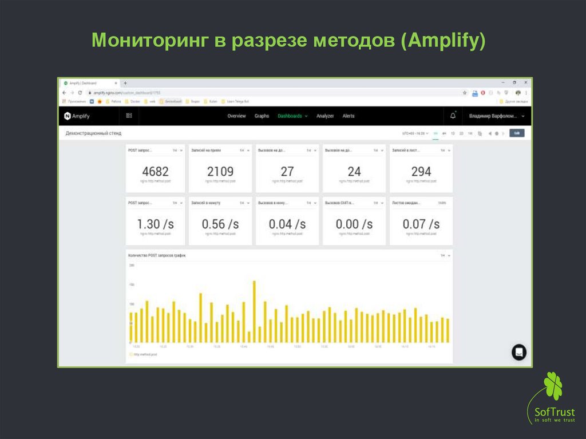Bookmark page with the star icon
The image size is (586, 439).
465,92
